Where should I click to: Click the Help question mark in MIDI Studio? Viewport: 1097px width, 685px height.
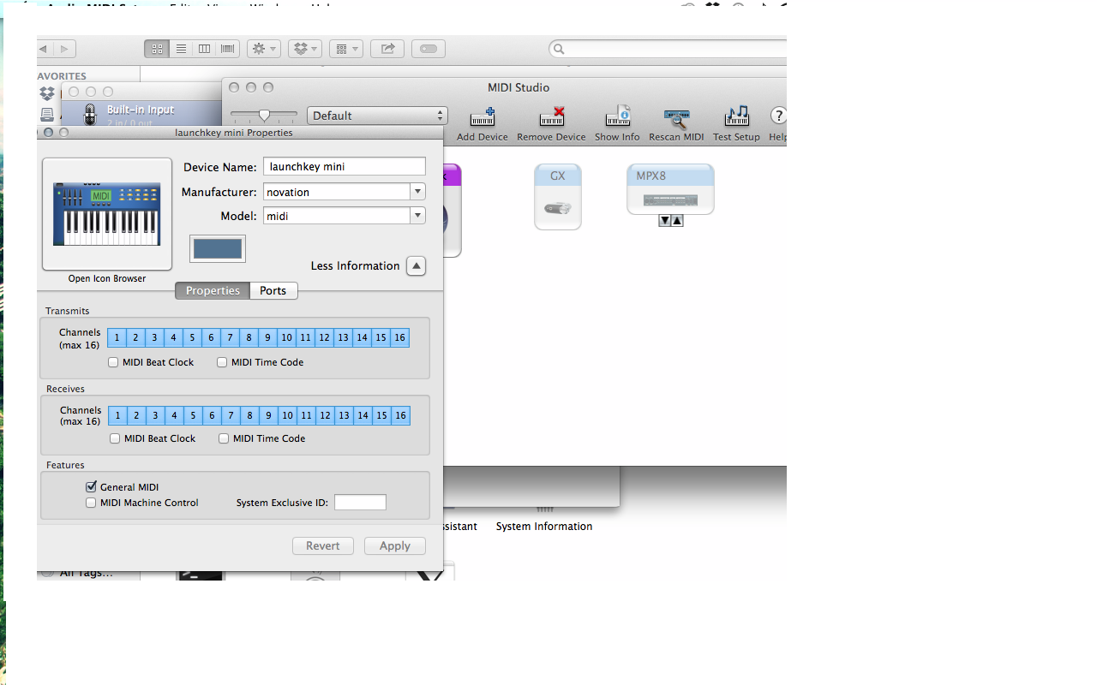778,116
